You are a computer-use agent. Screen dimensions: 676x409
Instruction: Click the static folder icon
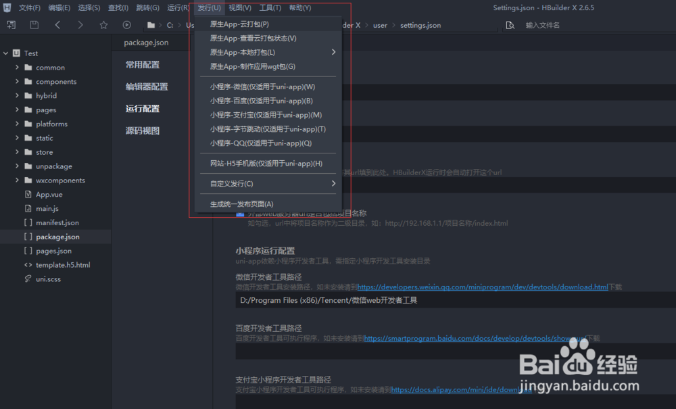click(28, 138)
